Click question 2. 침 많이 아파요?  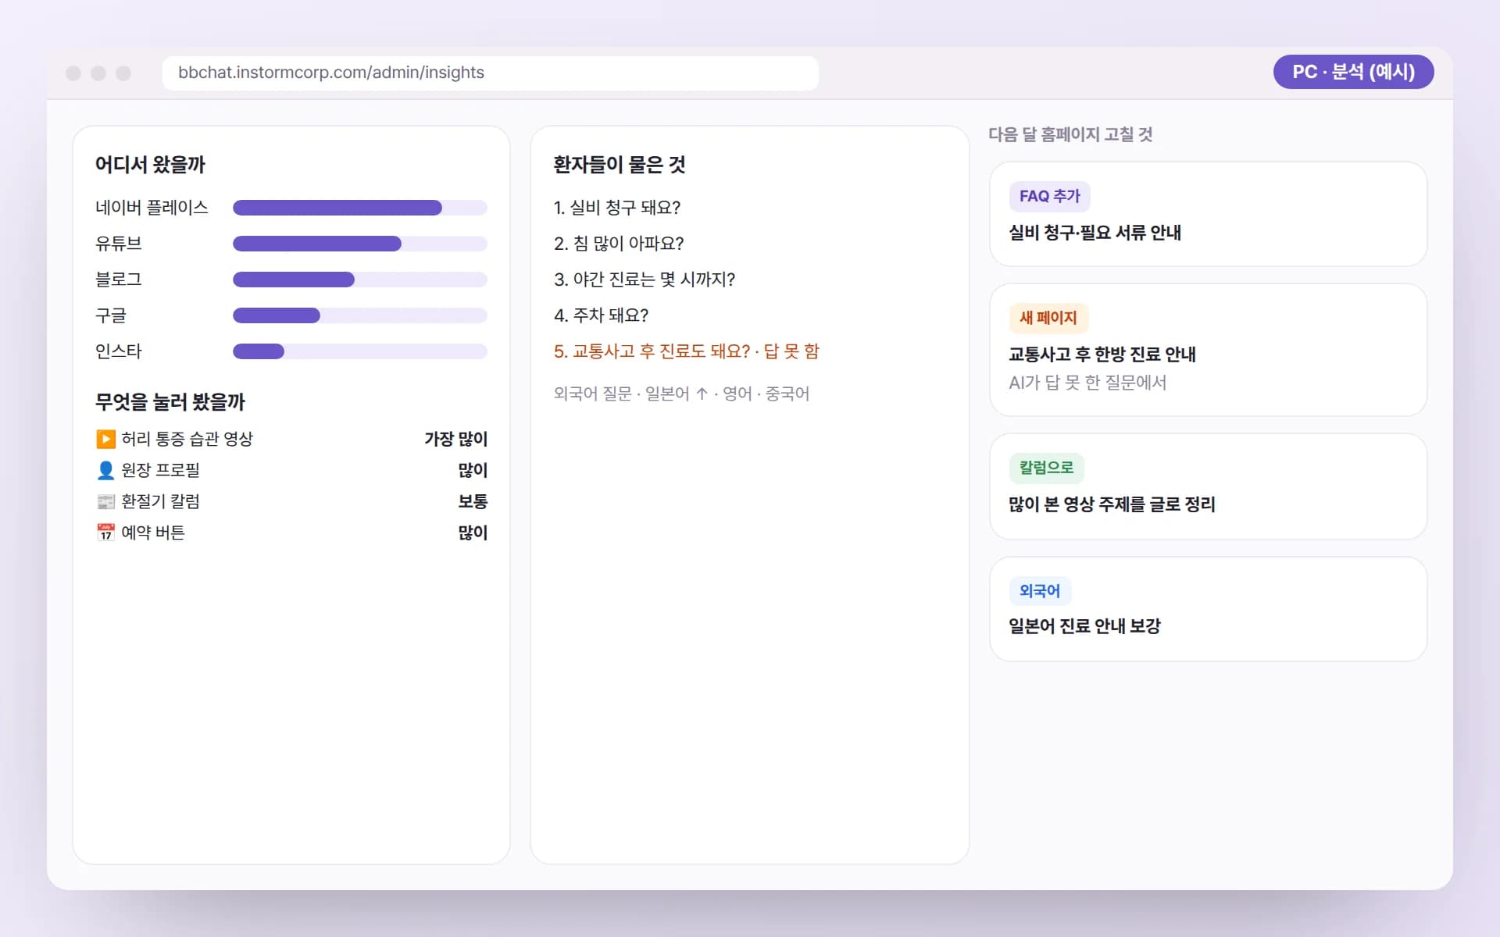click(x=619, y=244)
